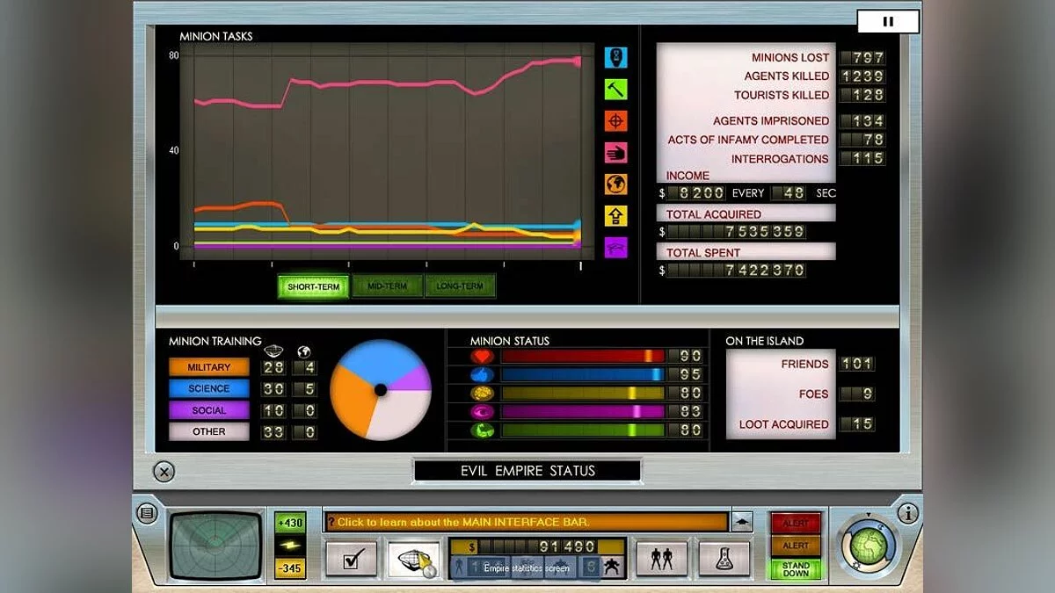Viewport: 1055px width, 593px height.
Task: Select the SCIENCE training category
Action: coord(209,388)
